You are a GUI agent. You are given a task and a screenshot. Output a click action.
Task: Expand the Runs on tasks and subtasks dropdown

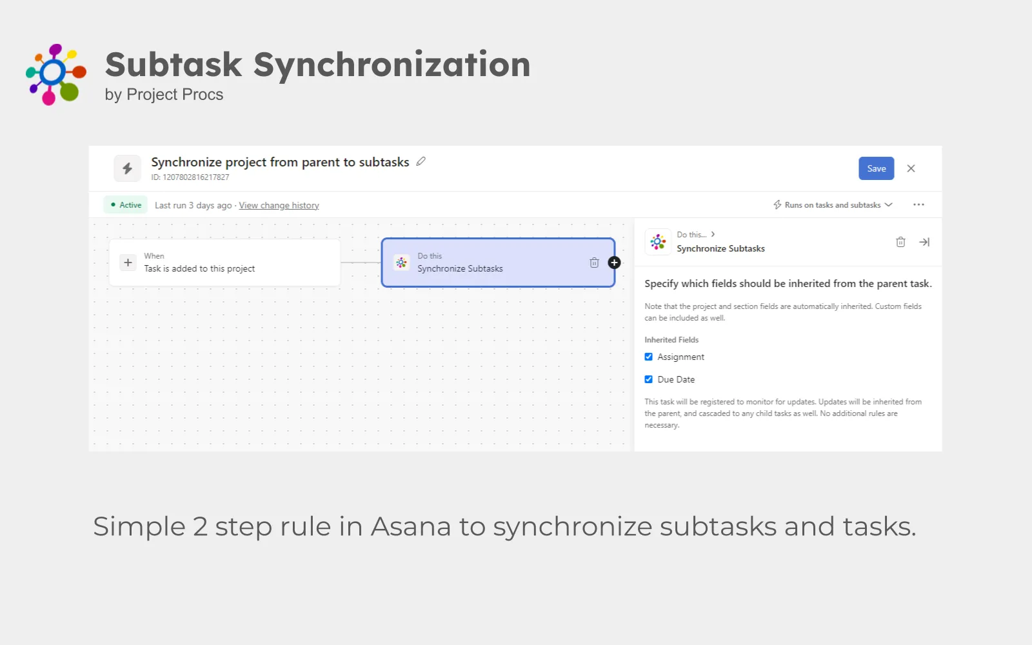coord(833,204)
